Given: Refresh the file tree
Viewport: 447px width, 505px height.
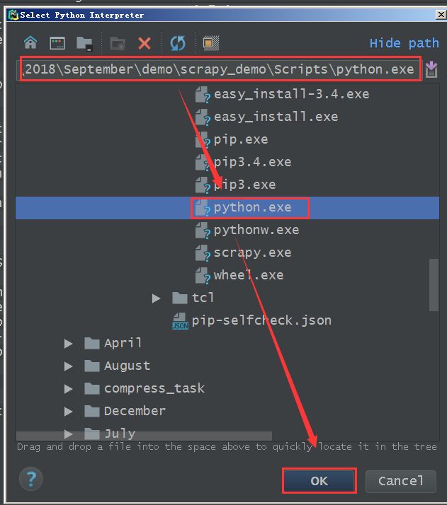Looking at the screenshot, I should point(178,43).
